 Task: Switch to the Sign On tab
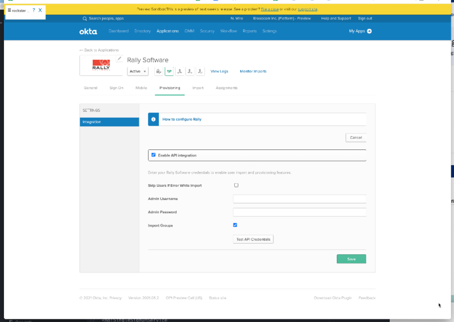(116, 88)
